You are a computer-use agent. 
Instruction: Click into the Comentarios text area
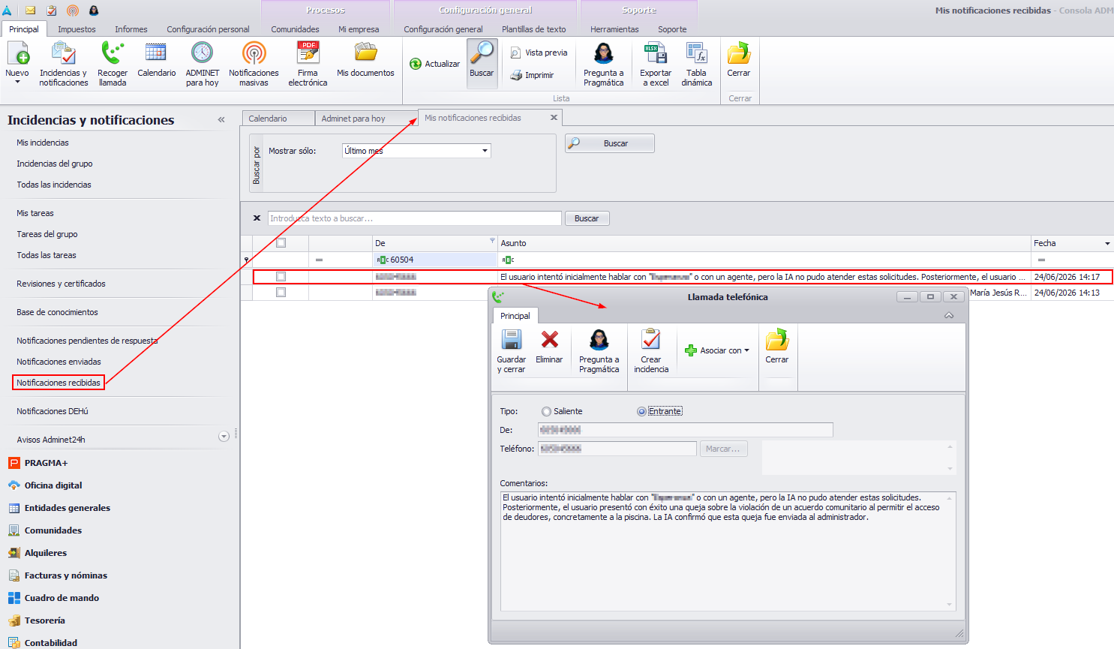[x=728, y=551]
